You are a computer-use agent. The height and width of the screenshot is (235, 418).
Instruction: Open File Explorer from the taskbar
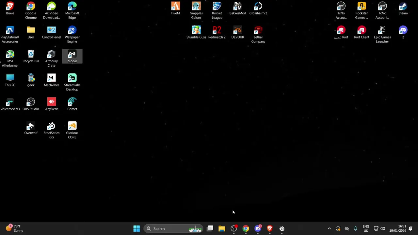coord(222,228)
